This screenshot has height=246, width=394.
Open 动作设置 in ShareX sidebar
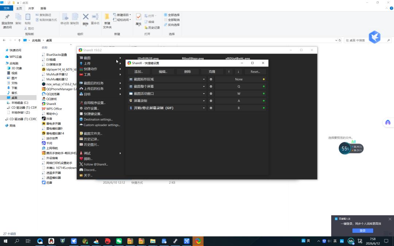tap(89, 108)
